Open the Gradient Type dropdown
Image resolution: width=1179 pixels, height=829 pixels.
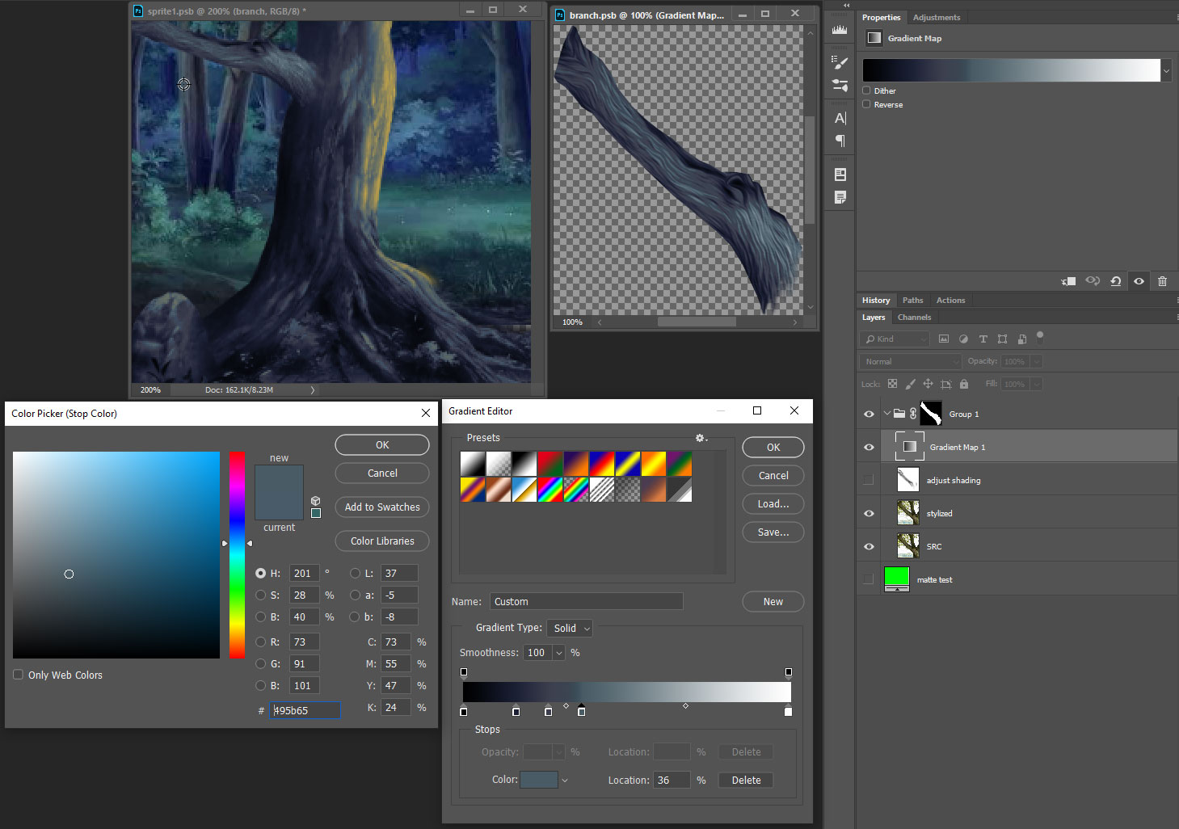point(570,628)
